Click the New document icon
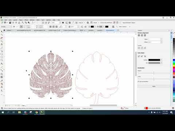This screenshot has width=175, height=131. (x=2, y=23)
